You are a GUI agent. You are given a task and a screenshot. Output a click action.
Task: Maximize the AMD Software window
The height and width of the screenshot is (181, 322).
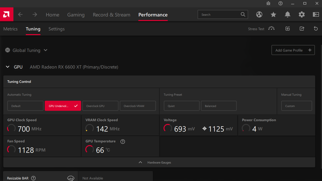pyautogui.click(x=305, y=3)
